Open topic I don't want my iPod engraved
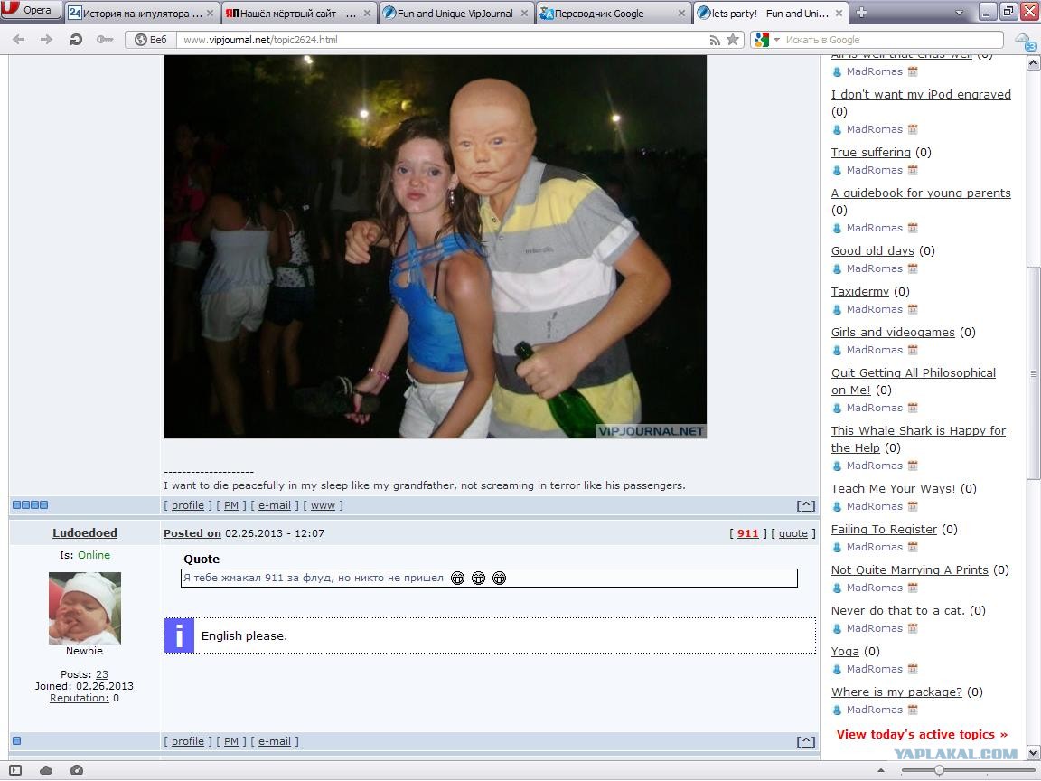 [x=921, y=94]
